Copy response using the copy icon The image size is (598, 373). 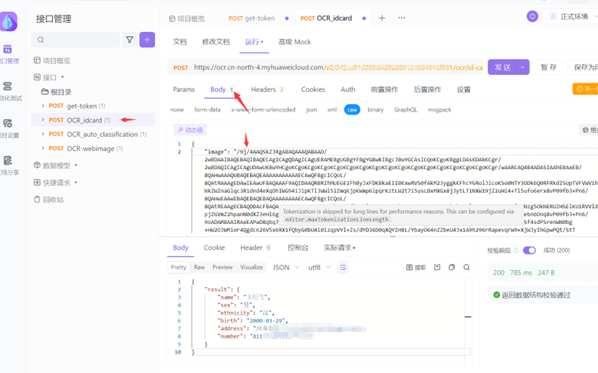click(452, 267)
